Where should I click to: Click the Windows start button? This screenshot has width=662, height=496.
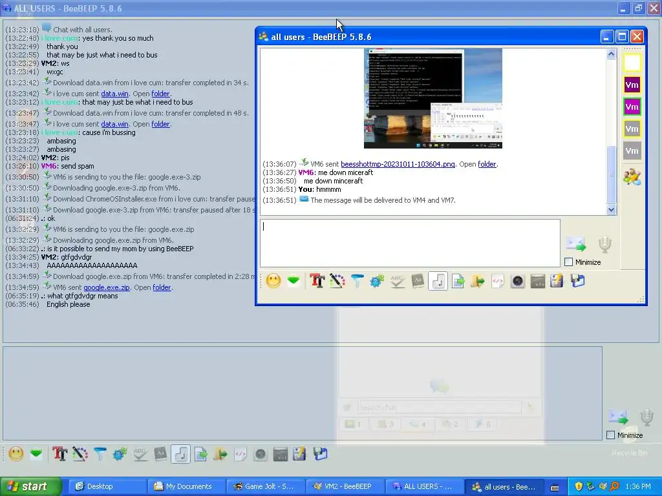point(31,486)
